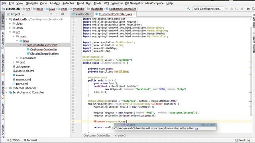255x143 pixels.
Task: Open the MaxCompute menu
Action: tap(154, 3)
